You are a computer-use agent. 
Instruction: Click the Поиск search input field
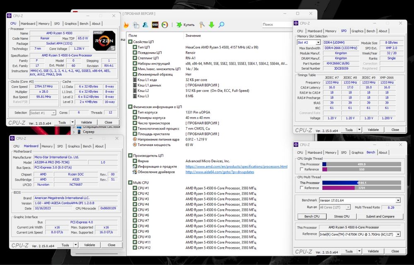(274, 25)
